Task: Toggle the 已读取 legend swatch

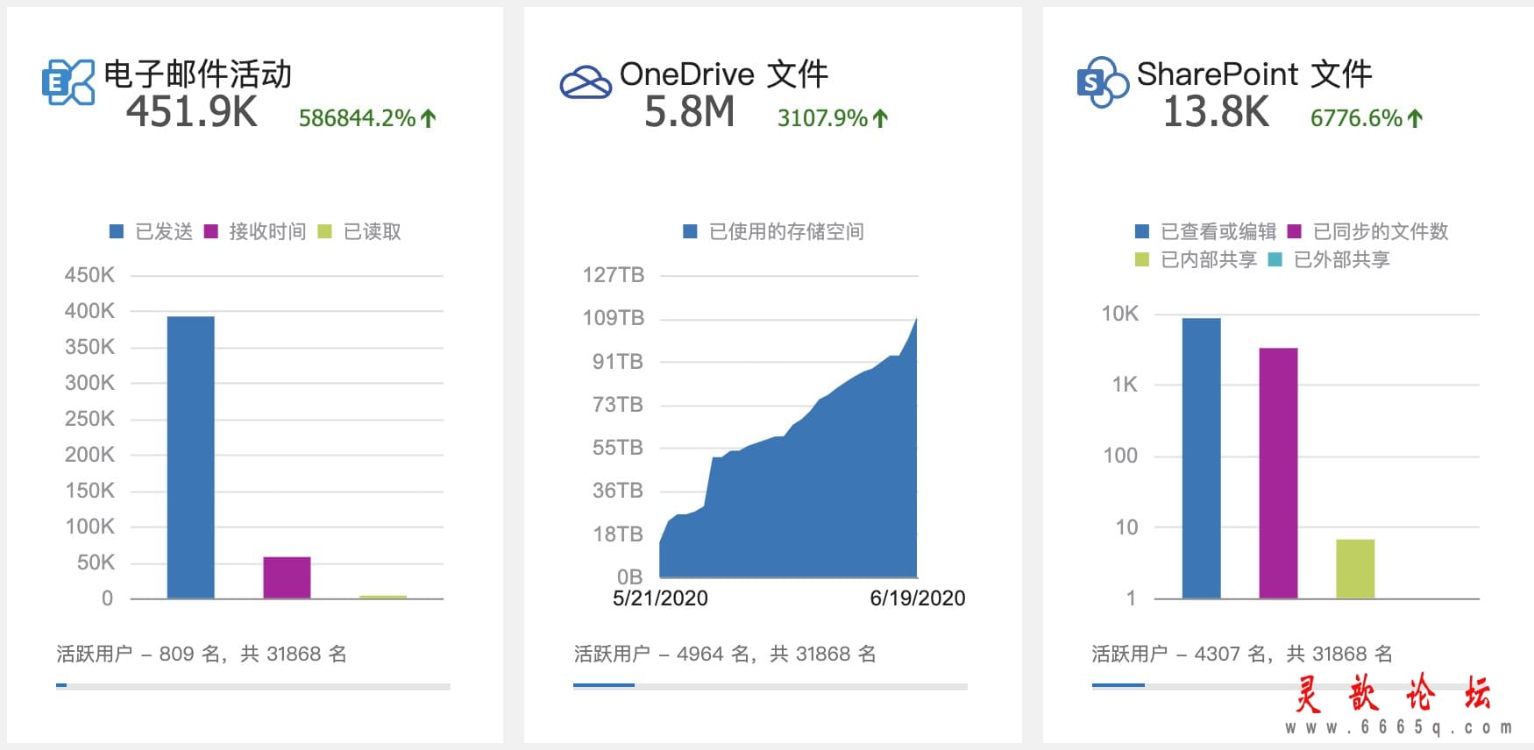Action: pos(325,231)
